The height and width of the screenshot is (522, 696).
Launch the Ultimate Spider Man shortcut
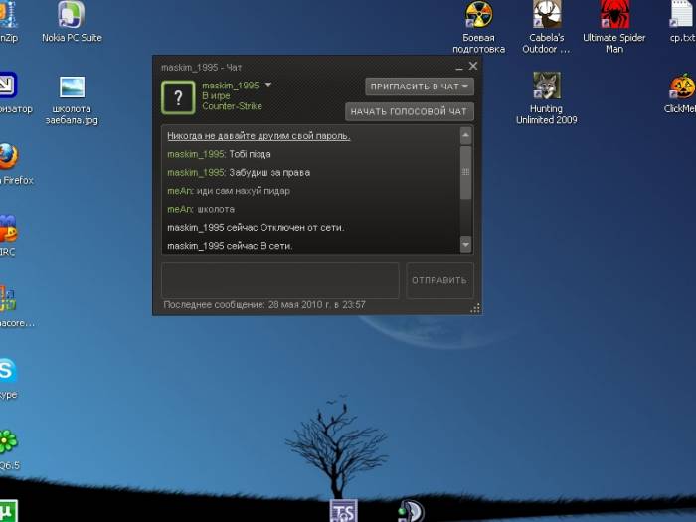point(613,15)
